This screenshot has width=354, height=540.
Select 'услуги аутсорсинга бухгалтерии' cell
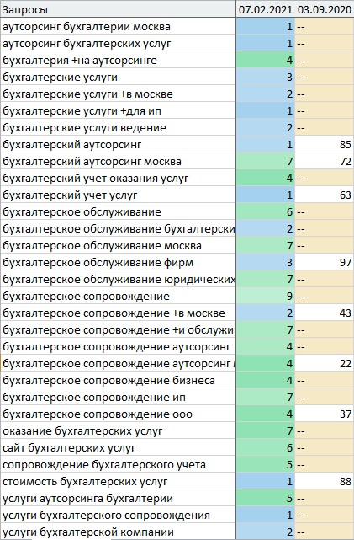[x=118, y=499]
